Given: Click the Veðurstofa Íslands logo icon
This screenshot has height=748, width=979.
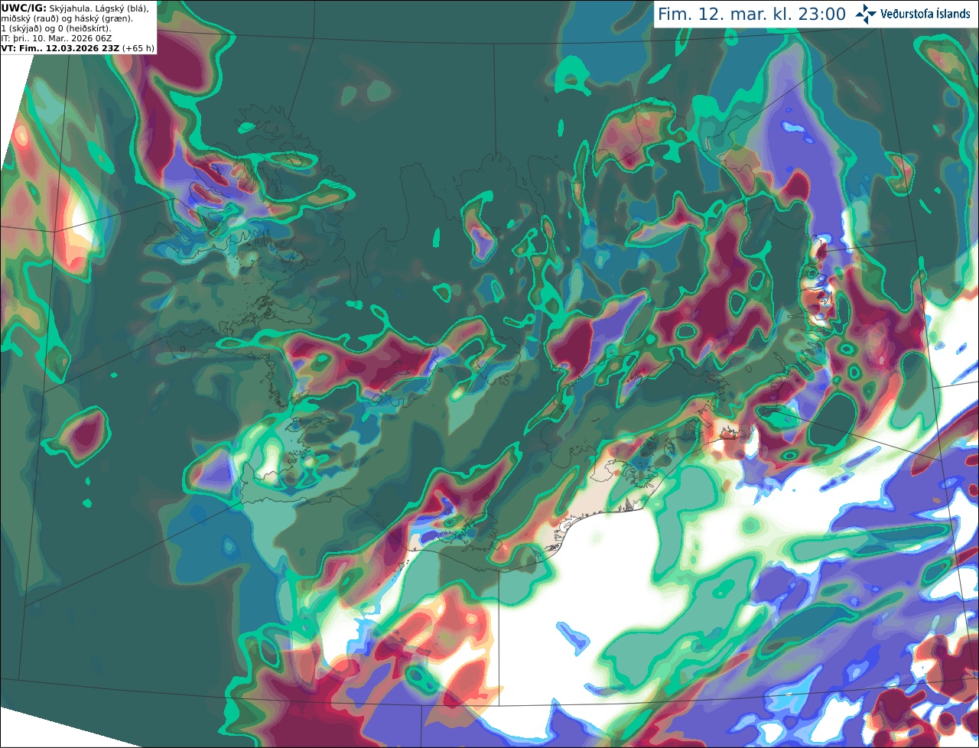Looking at the screenshot, I should pos(866,14).
